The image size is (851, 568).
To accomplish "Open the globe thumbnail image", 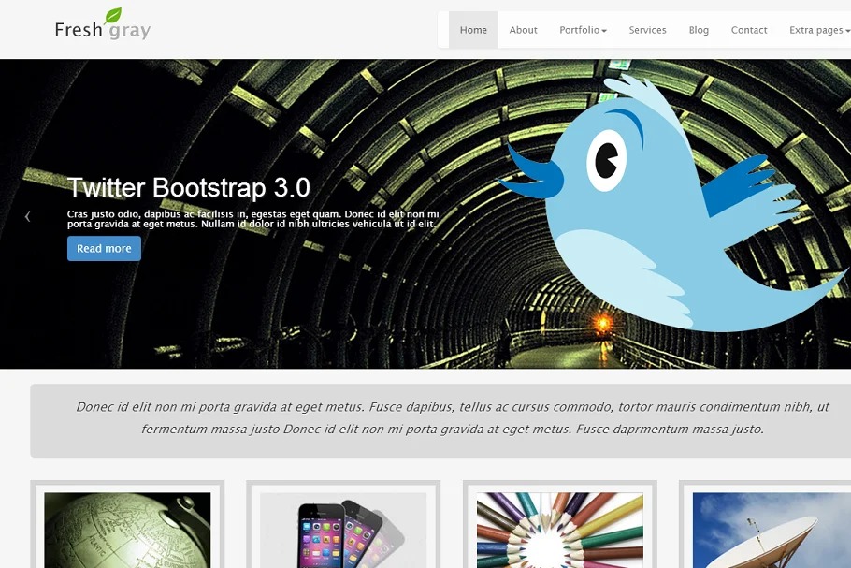I will (127, 530).
